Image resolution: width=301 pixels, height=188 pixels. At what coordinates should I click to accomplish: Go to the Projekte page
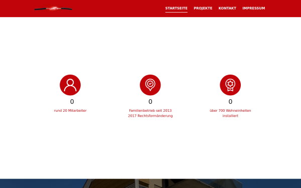[x=203, y=8]
